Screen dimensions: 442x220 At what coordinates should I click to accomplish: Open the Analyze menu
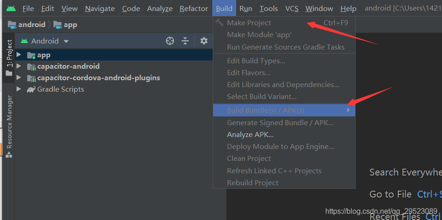(x=160, y=9)
